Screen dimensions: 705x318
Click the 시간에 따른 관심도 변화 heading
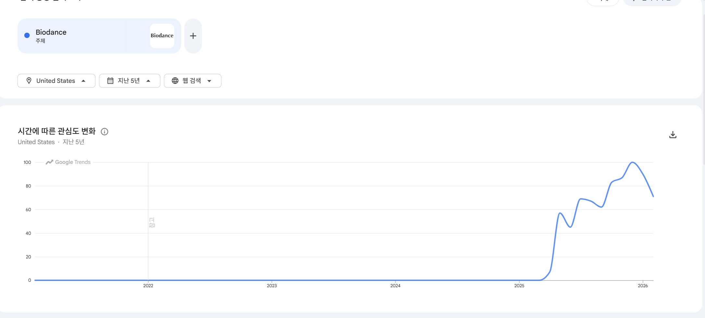pos(57,131)
